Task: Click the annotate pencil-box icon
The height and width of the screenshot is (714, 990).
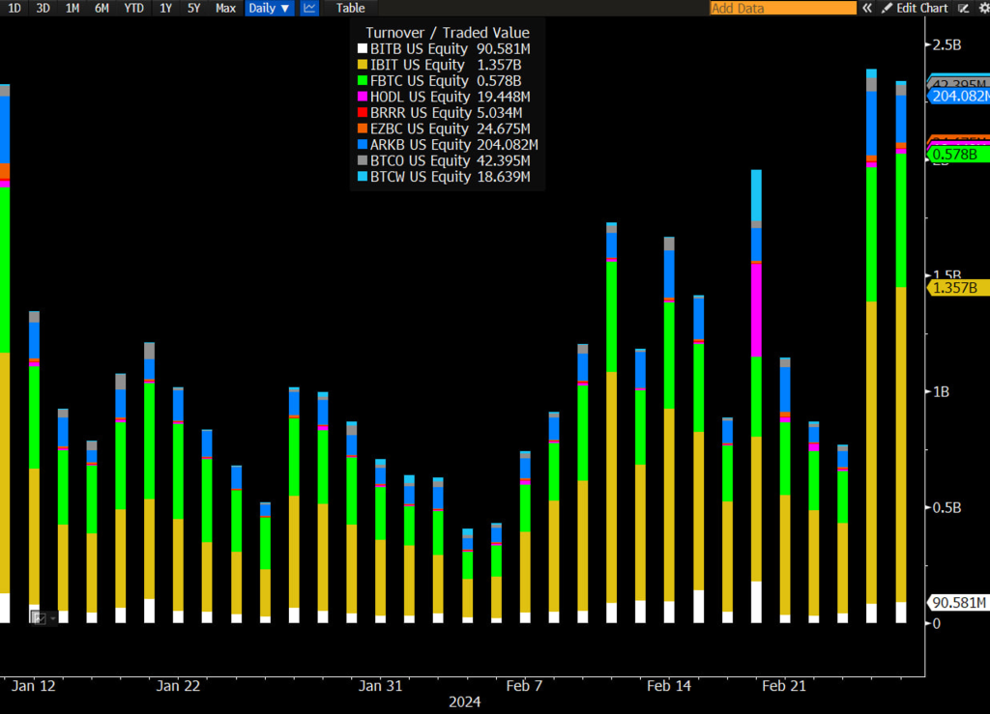Action: pyautogui.click(x=964, y=8)
